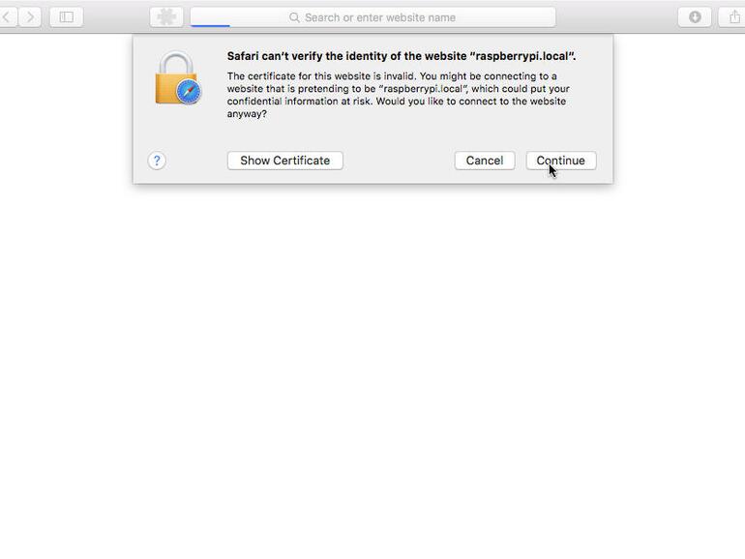This screenshot has height=559, width=745.
Task: Cancel the certificate warning dialog
Action: click(x=485, y=161)
